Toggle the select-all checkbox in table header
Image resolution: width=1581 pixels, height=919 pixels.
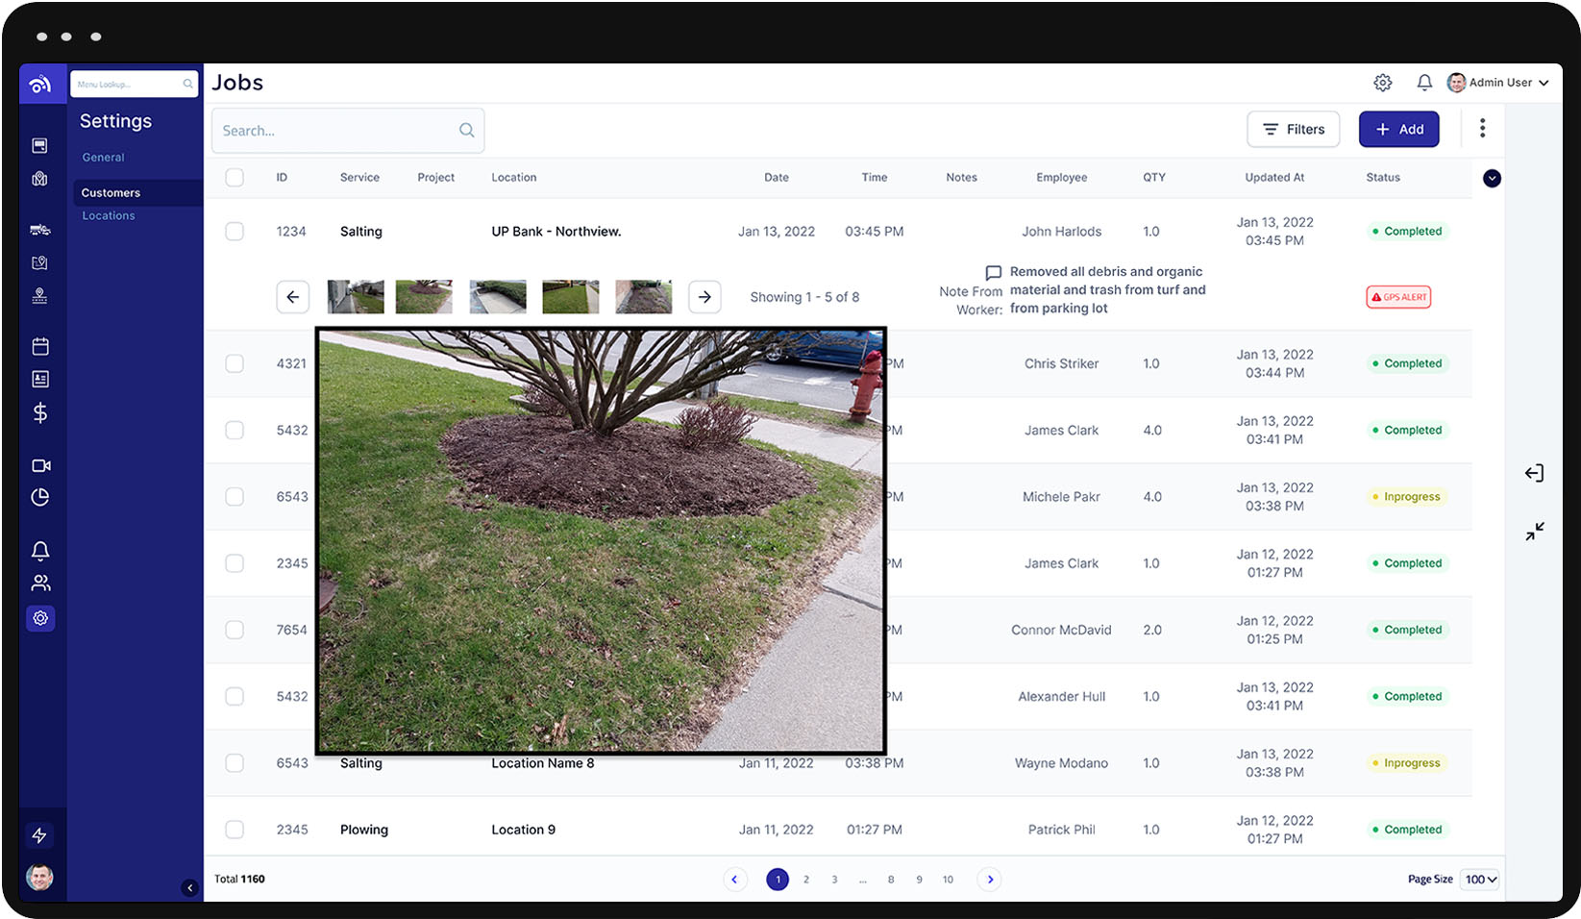(235, 178)
